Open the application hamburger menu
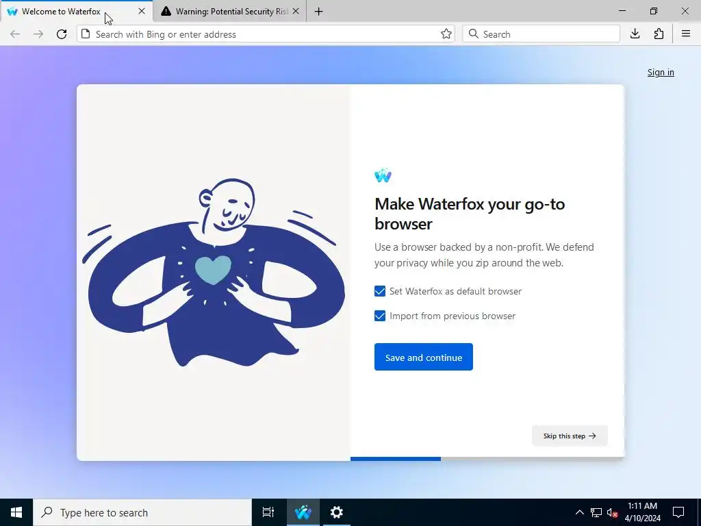Screen dimensions: 701x526 (686, 34)
